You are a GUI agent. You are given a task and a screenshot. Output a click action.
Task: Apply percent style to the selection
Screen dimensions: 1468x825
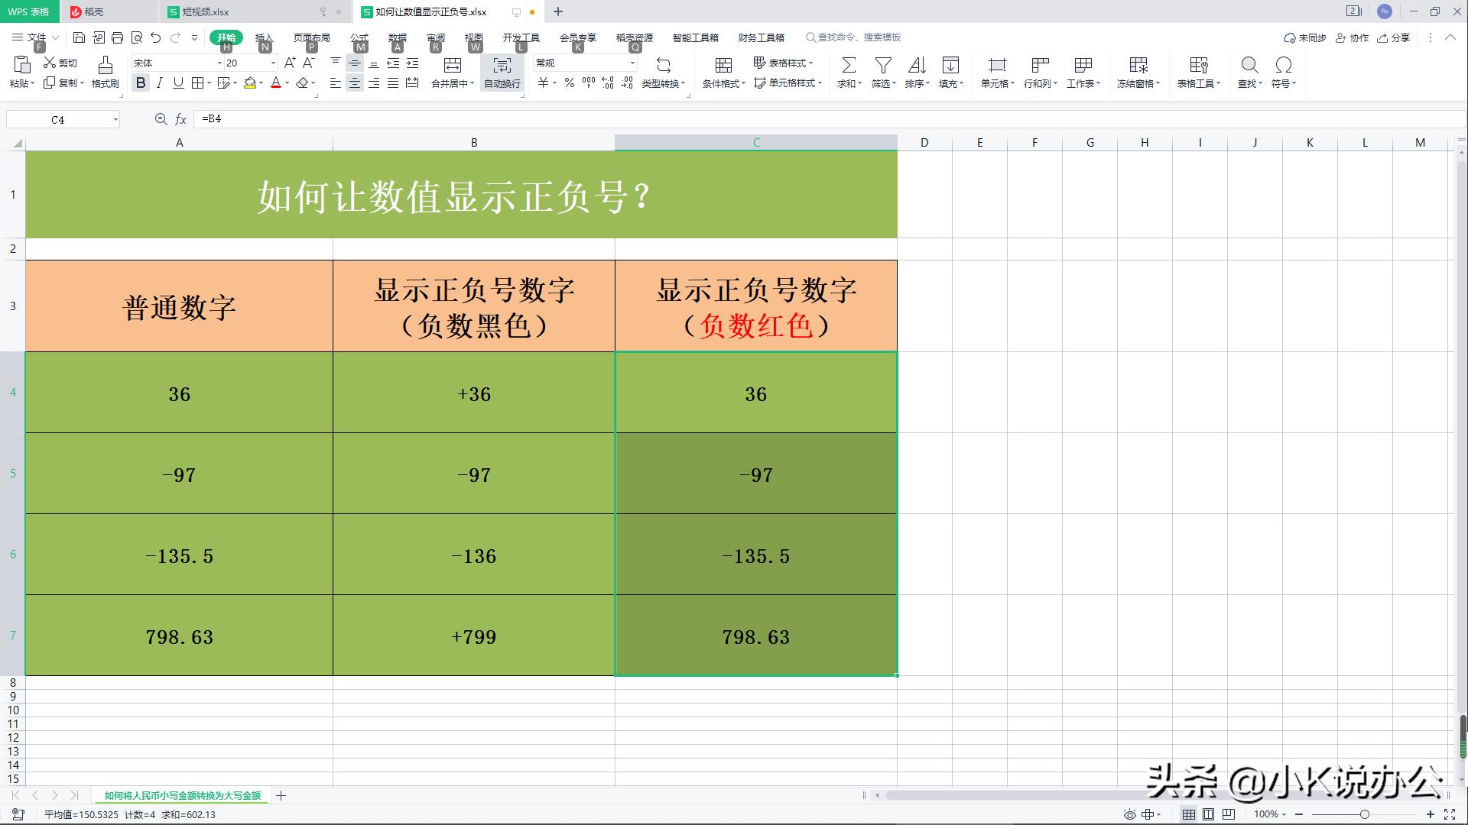point(568,82)
